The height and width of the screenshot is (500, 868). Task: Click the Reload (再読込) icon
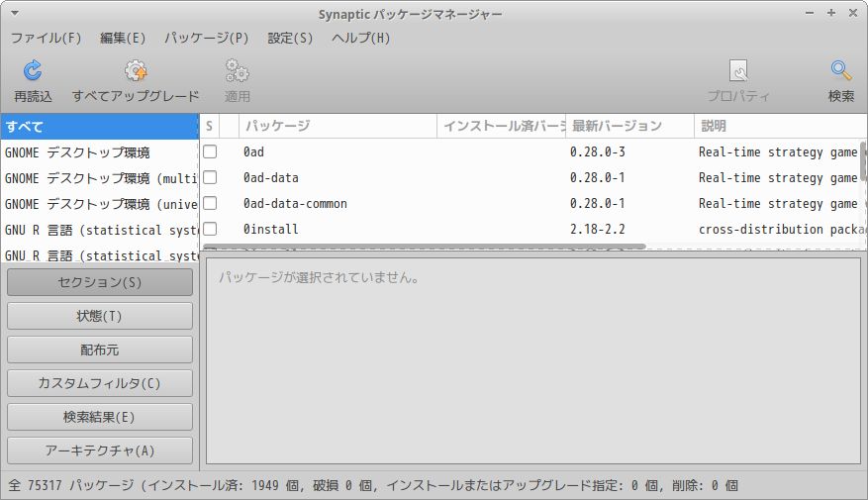pyautogui.click(x=33, y=71)
